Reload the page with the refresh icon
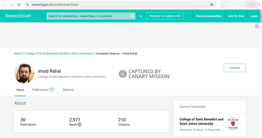The width and height of the screenshot is (262, 138). [x=19, y=5]
